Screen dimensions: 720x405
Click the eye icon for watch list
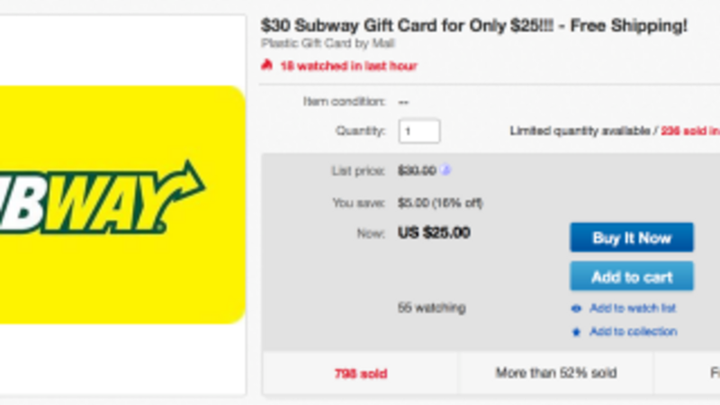coord(576,309)
